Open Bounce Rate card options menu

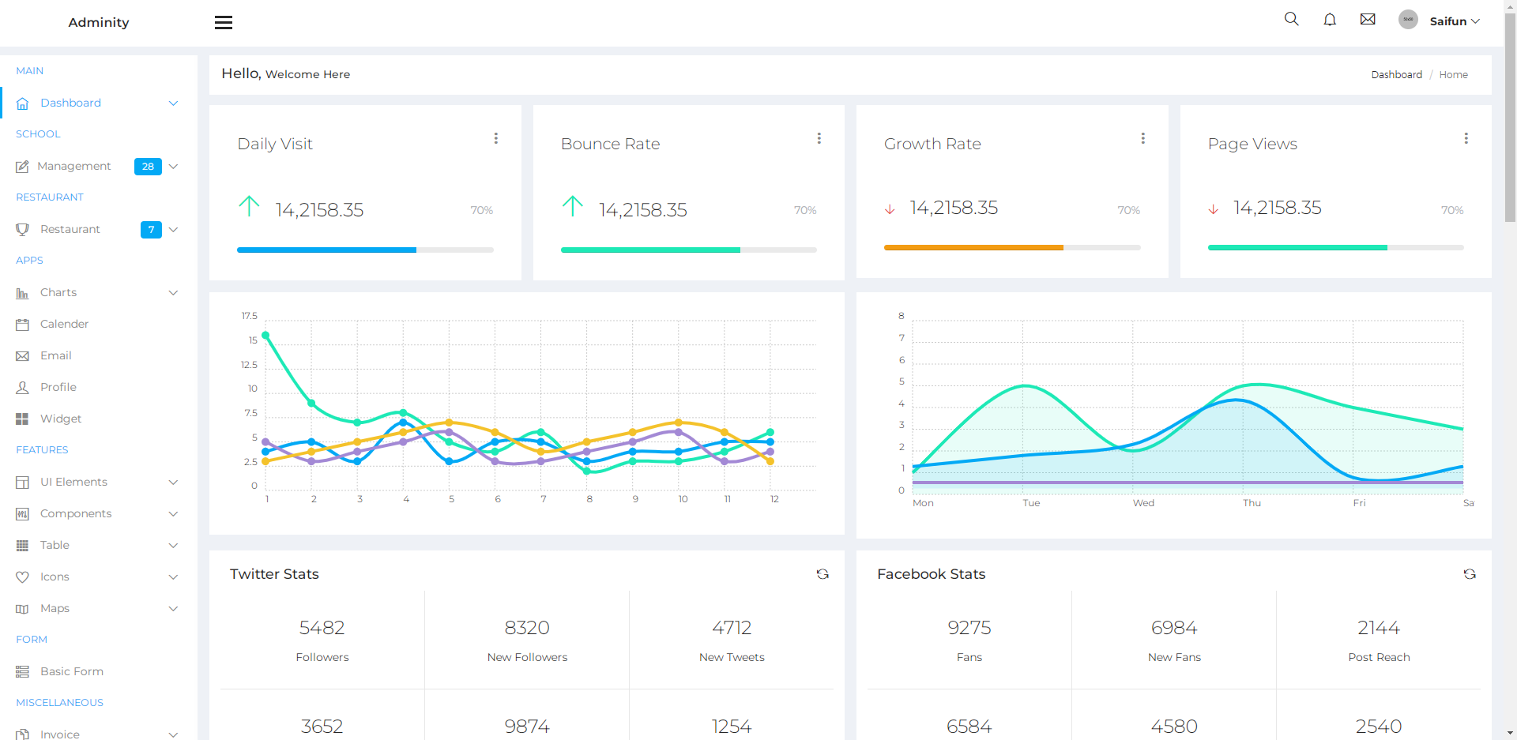pos(819,138)
